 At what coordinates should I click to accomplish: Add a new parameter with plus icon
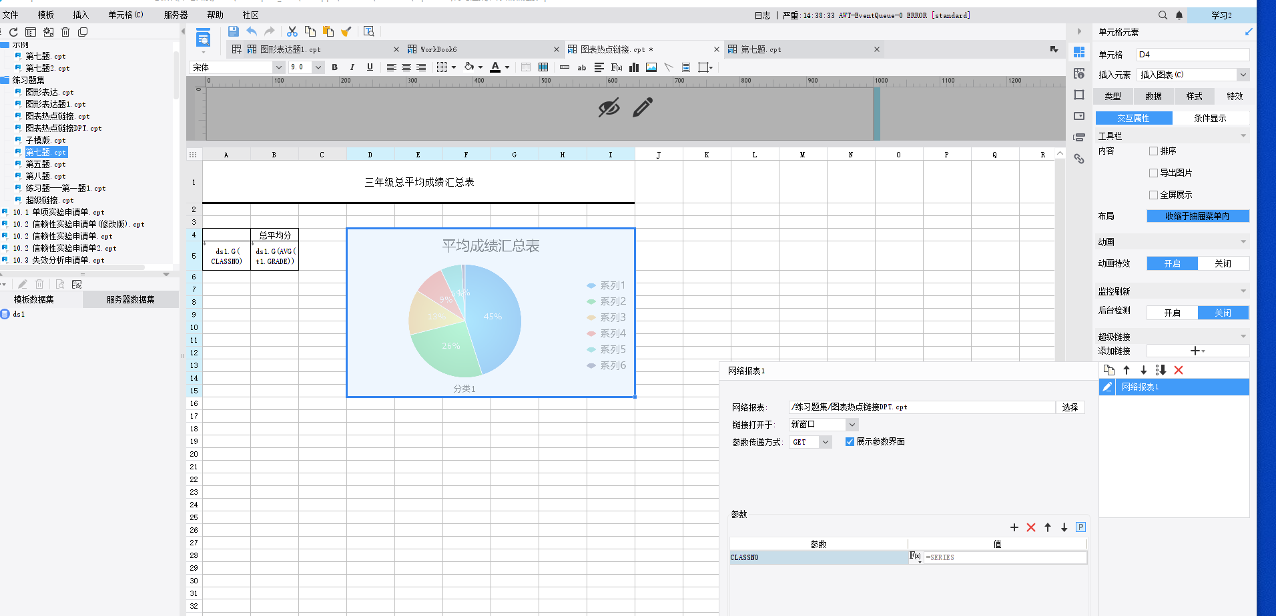click(1014, 527)
